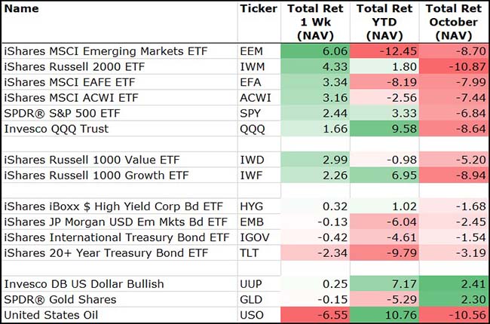
Task: Click USO's 10.76 YTD return cell
Action: (384, 315)
